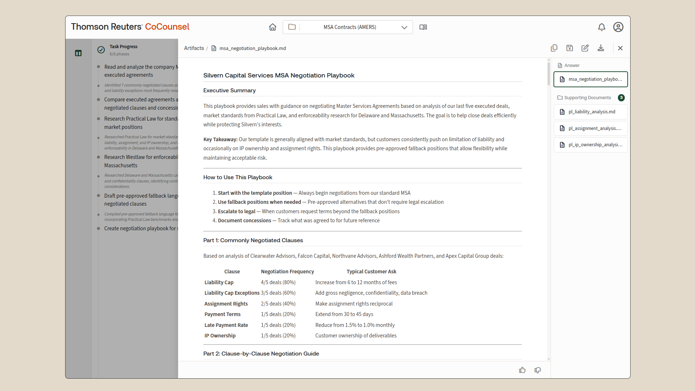Edit the playbook document icon
695x391 pixels.
coord(585,48)
